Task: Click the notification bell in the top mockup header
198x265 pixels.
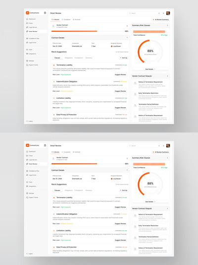Action: pyautogui.click(x=163, y=13)
